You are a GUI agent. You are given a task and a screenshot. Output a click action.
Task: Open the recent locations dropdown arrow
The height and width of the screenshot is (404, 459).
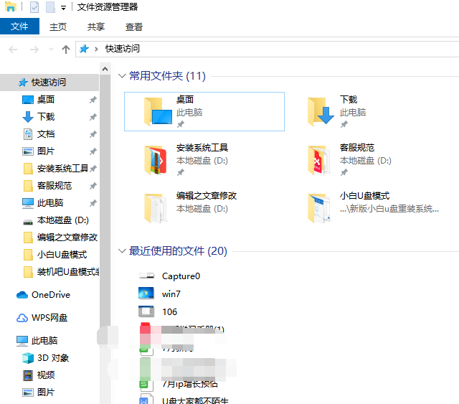(x=52, y=49)
